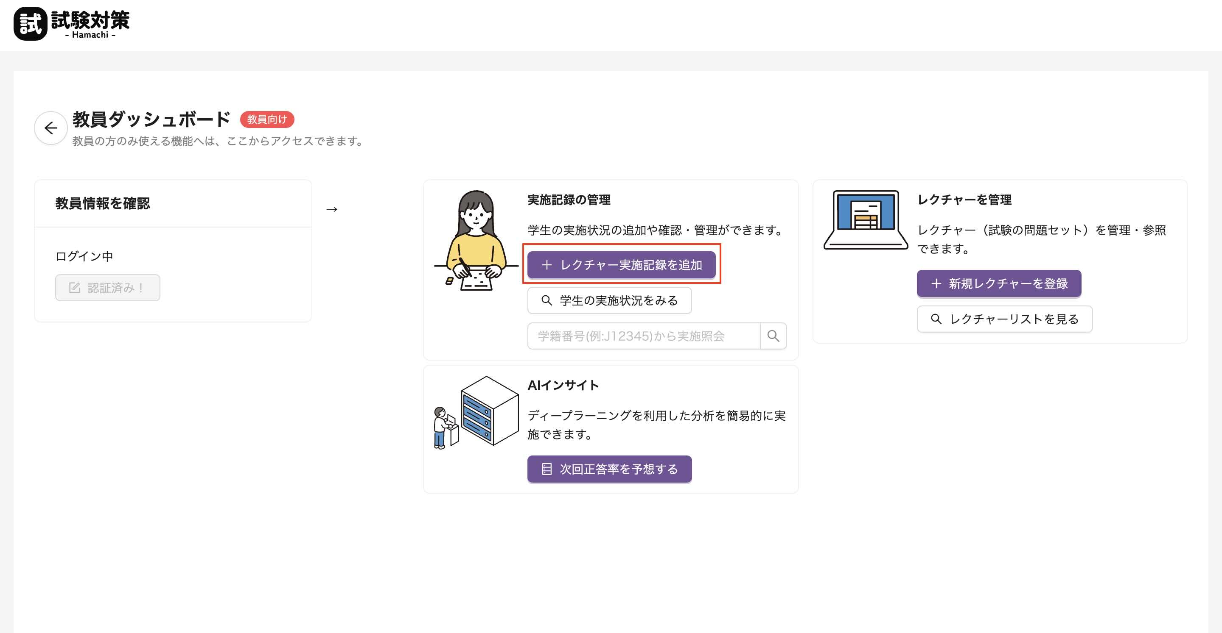Click the 教員向け red badge
Screen dimensions: 1222x633
pos(266,119)
